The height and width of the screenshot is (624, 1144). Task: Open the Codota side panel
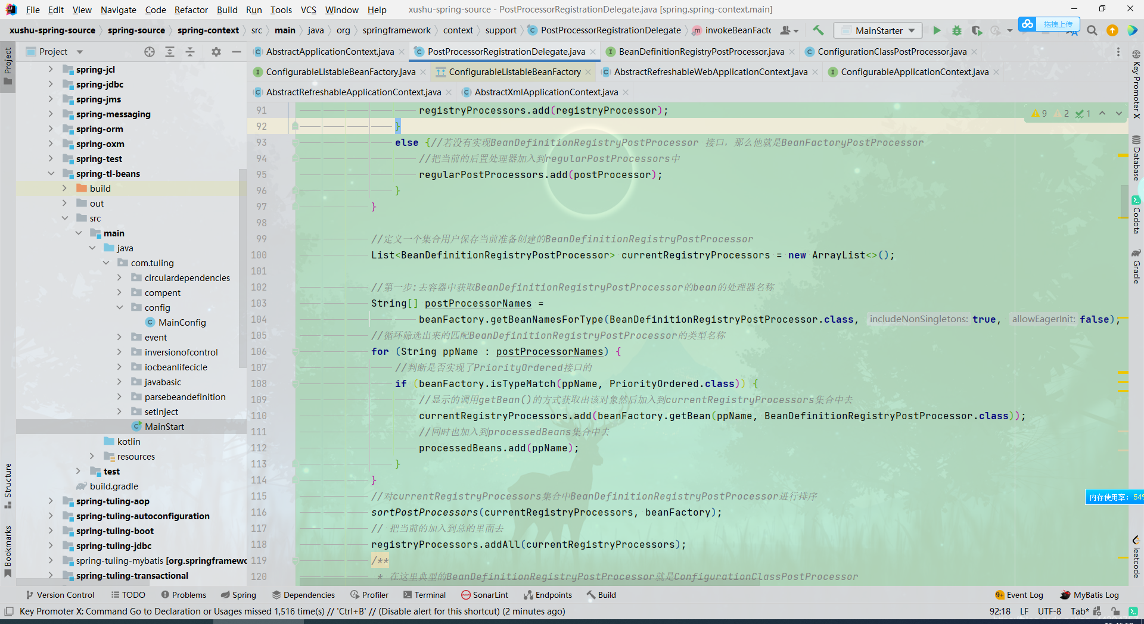point(1136,215)
